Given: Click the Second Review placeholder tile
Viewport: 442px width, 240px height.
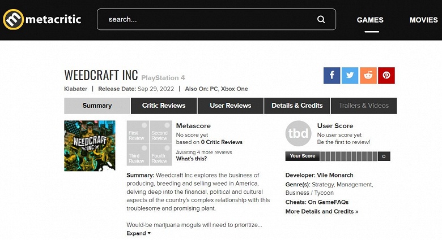Looking at the screenshot, I should point(160,132).
